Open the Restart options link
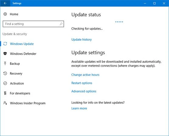 [x=82, y=83]
